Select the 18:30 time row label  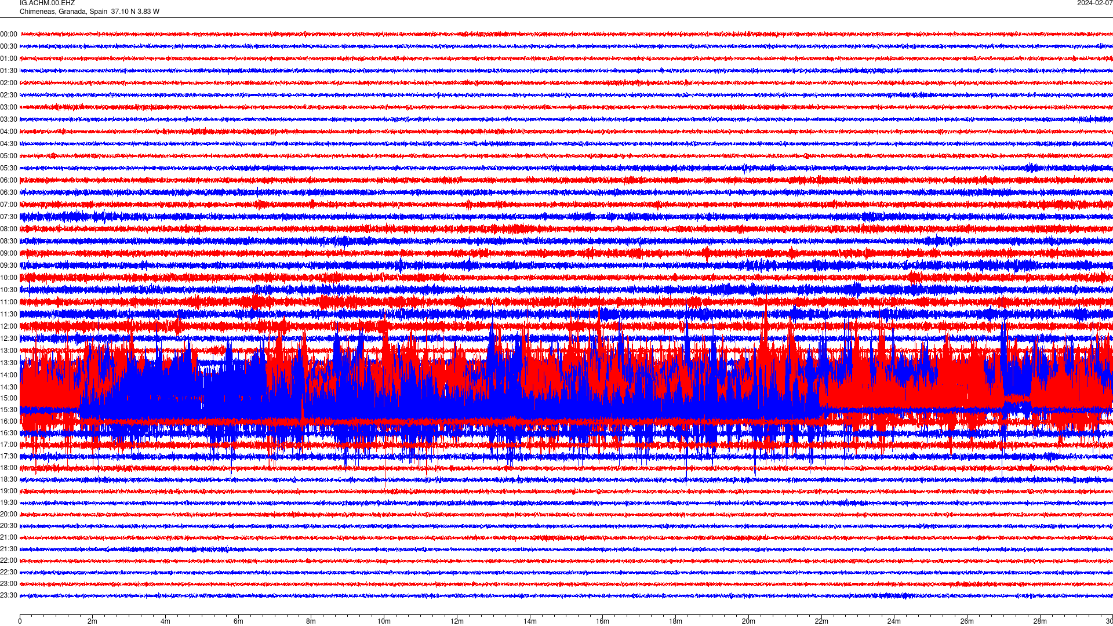click(9, 479)
